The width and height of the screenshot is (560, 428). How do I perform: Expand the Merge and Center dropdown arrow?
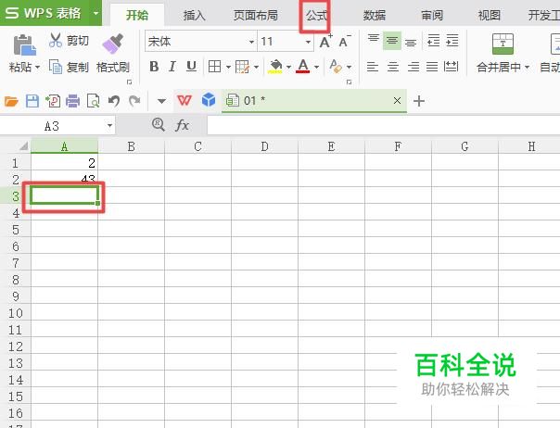(x=527, y=67)
